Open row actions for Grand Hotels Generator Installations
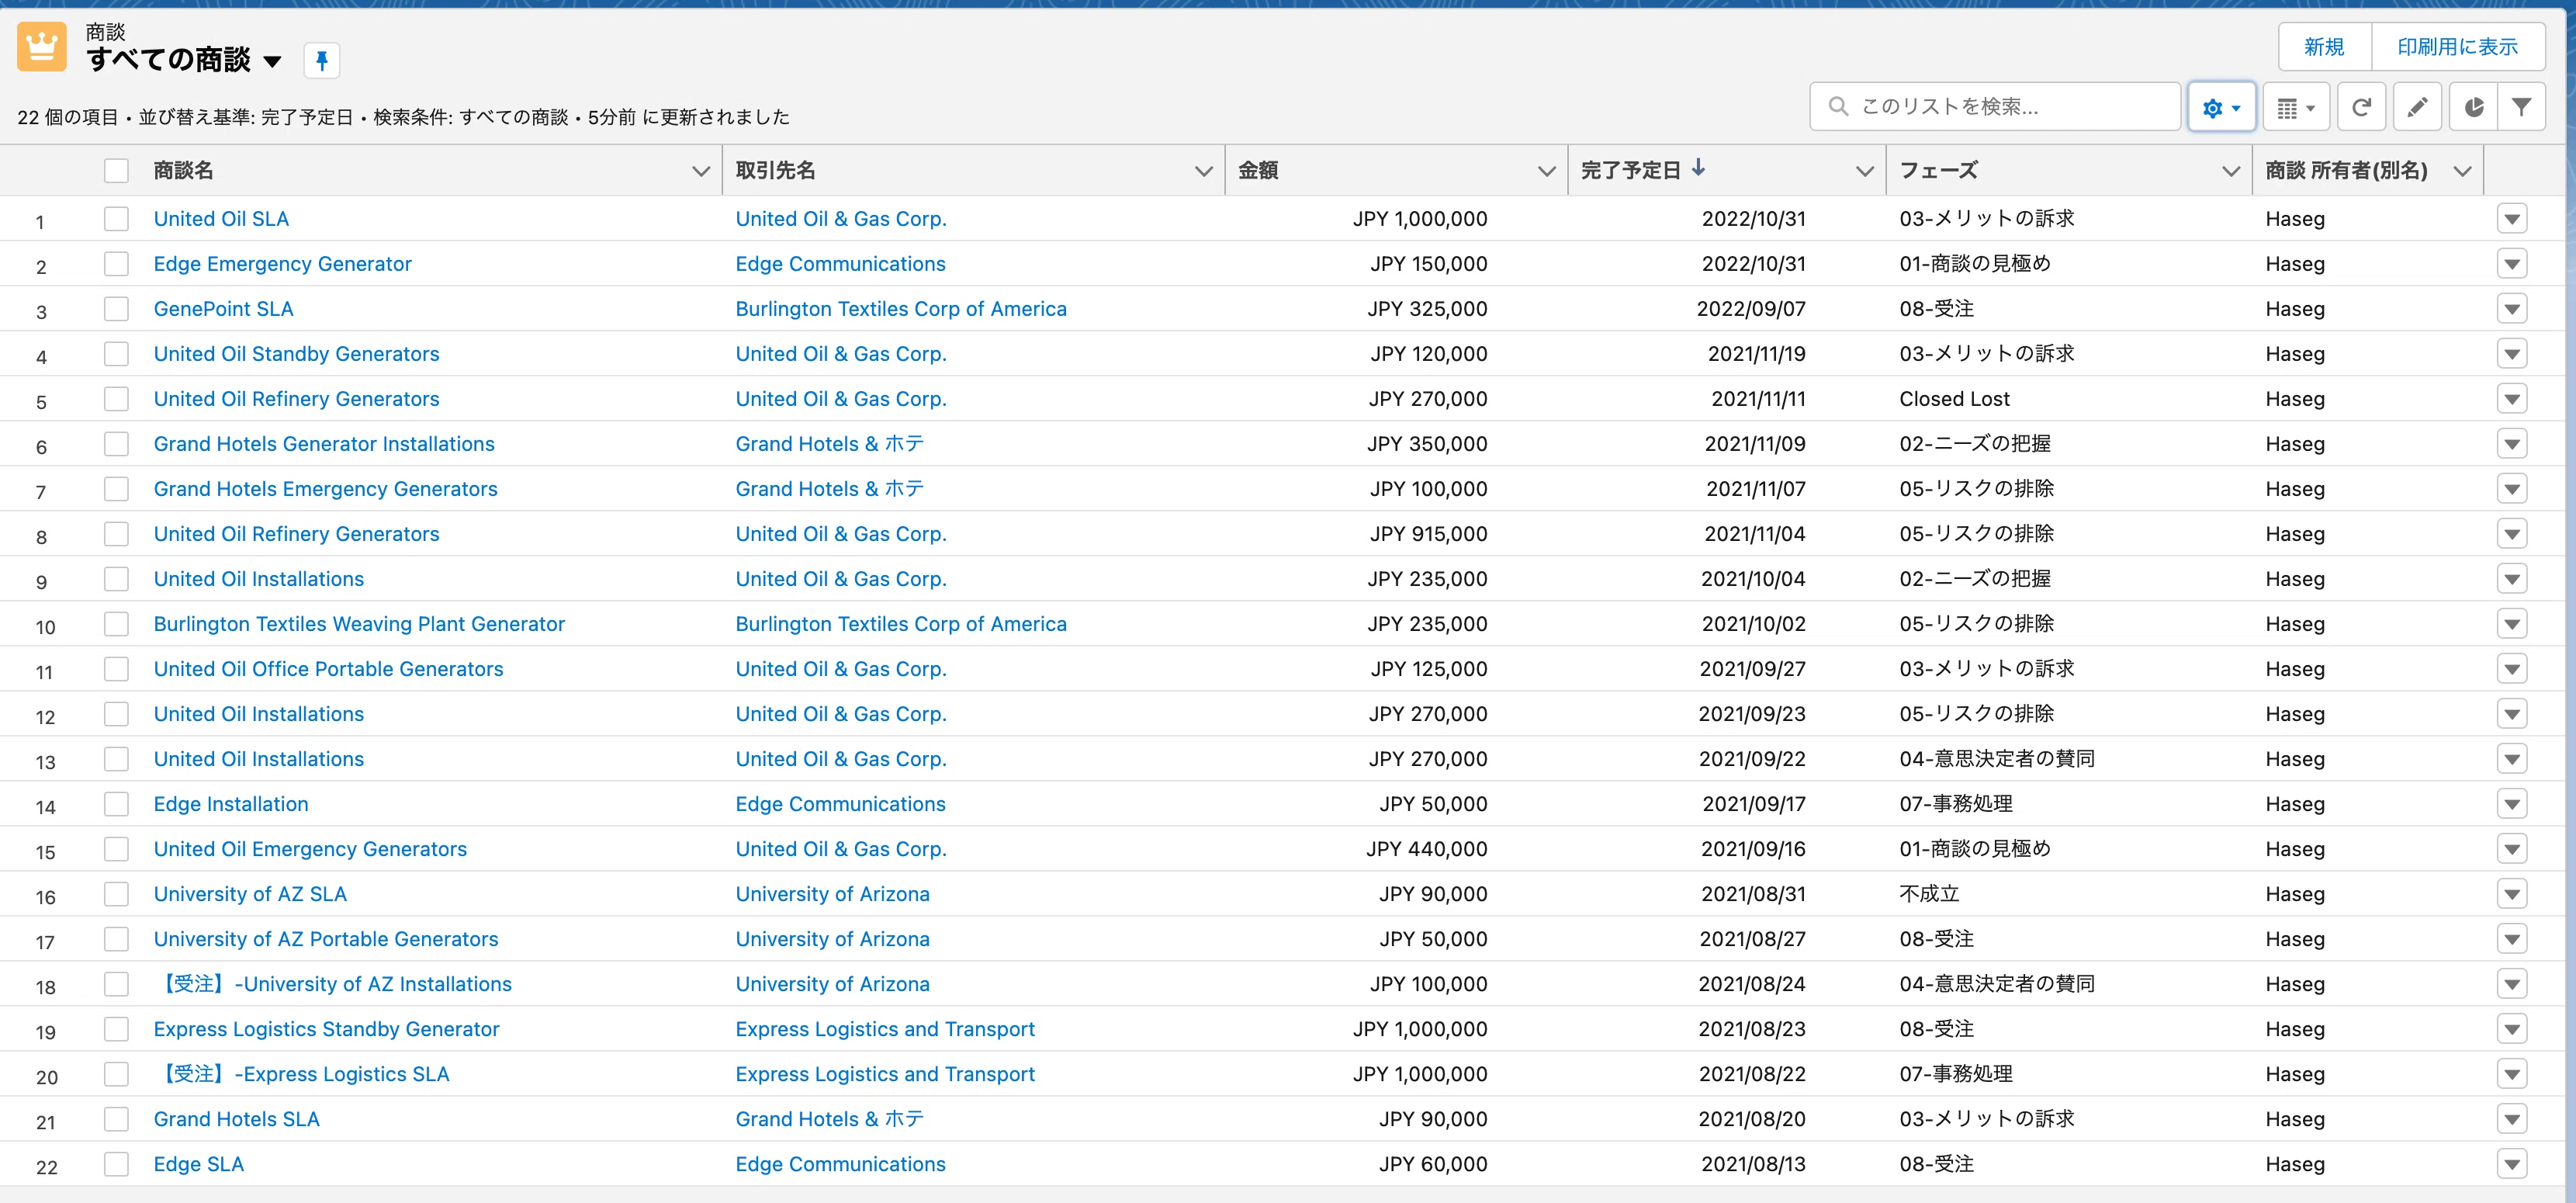The image size is (2576, 1203). (x=2511, y=444)
